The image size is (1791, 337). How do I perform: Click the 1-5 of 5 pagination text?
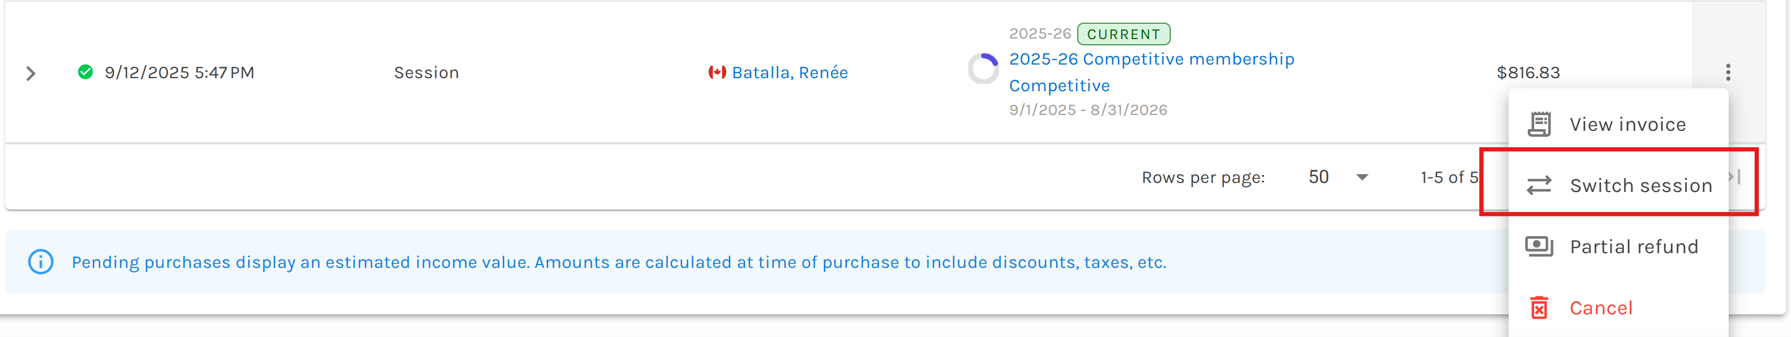[1449, 177]
